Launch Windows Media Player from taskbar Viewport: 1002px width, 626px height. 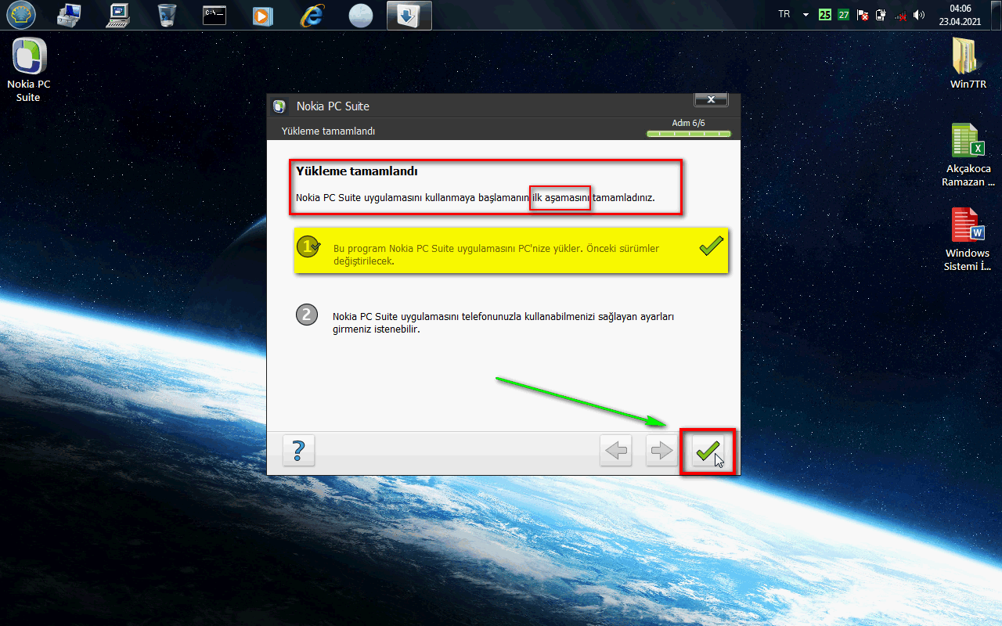pos(264,15)
